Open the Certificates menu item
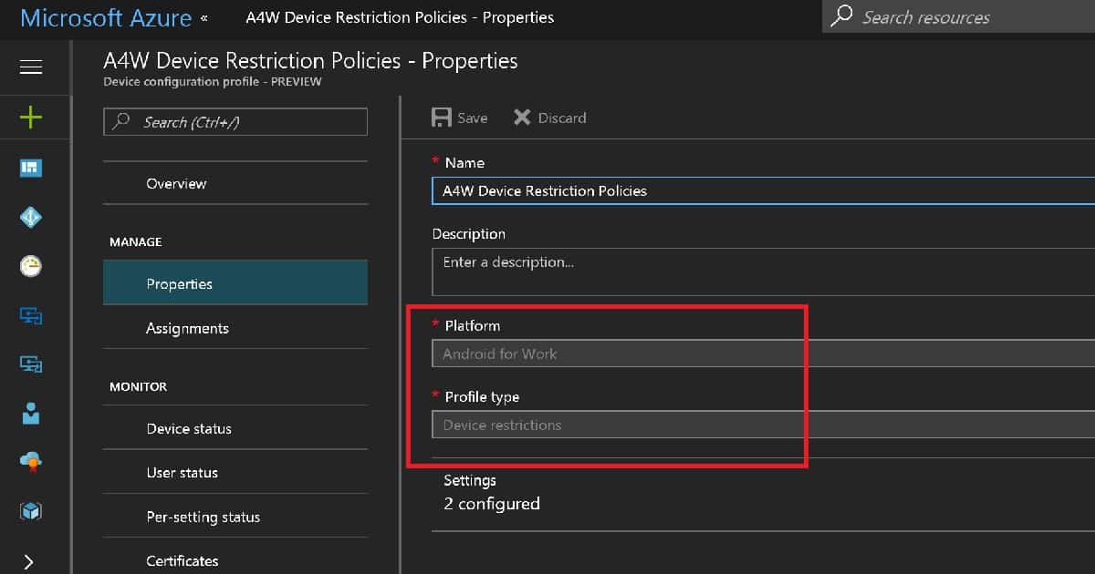This screenshot has width=1095, height=574. [235, 561]
